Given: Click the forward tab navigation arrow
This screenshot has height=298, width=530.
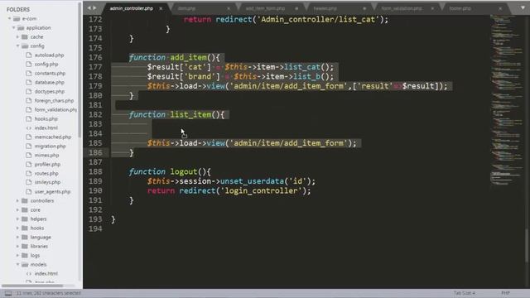Looking at the screenshot, I should 94,7.
